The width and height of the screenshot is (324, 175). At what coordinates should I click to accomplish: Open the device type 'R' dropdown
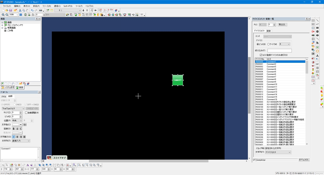click(285, 44)
